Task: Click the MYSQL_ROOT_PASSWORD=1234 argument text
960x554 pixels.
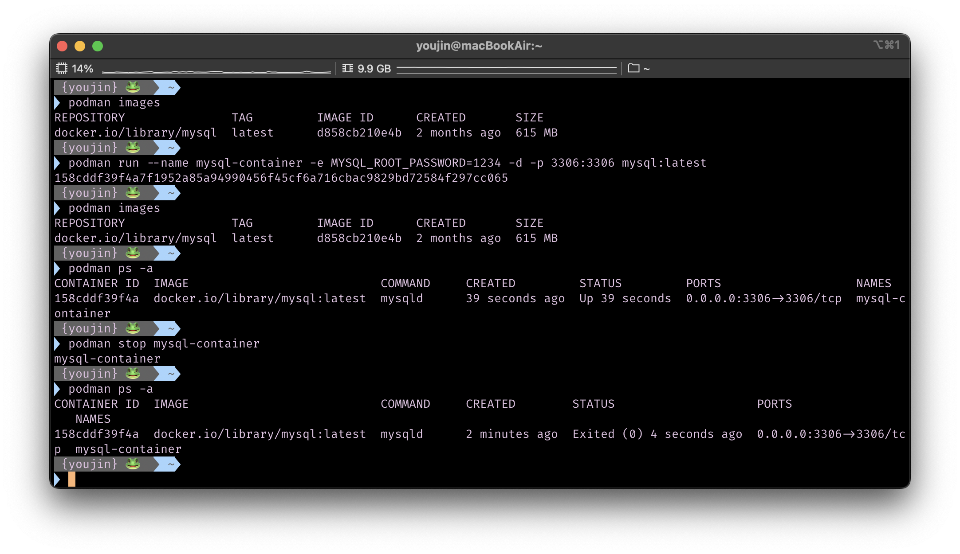Action: (416, 163)
